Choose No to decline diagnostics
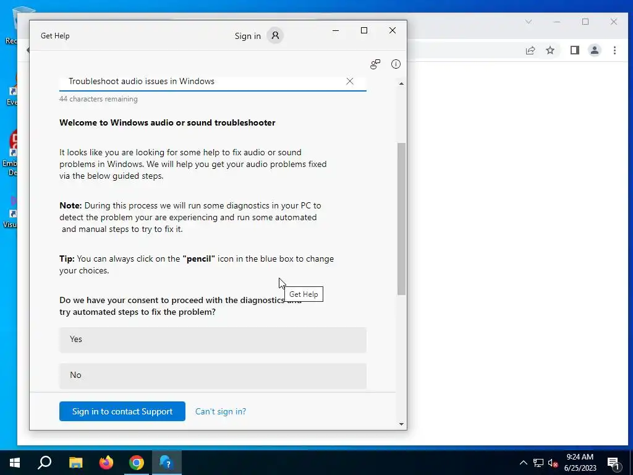Image resolution: width=633 pixels, height=475 pixels. [x=213, y=375]
